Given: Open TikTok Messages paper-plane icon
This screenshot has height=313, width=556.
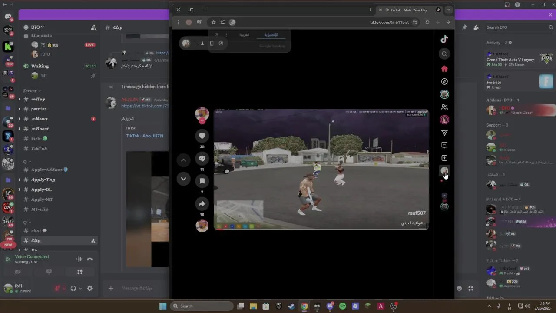Looking at the screenshot, I should pyautogui.click(x=444, y=133).
